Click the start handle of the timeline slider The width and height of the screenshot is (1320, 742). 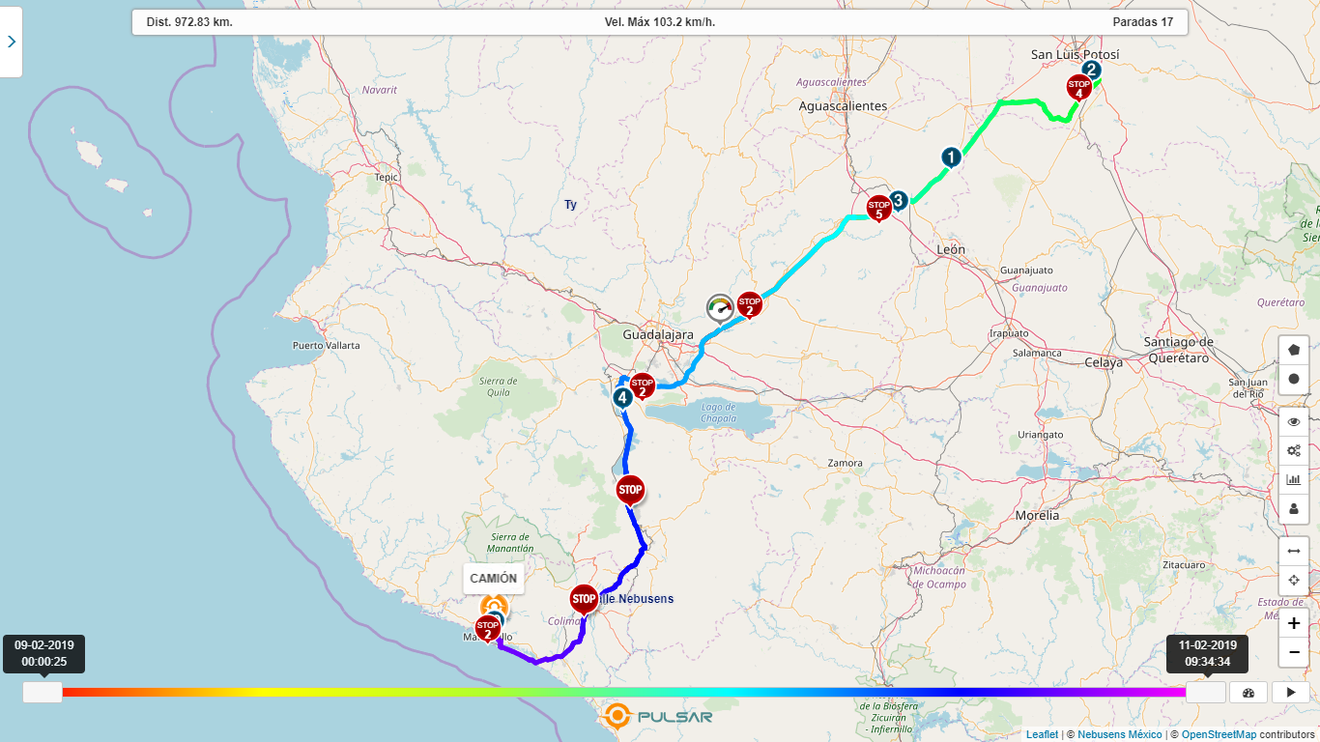[x=43, y=692]
